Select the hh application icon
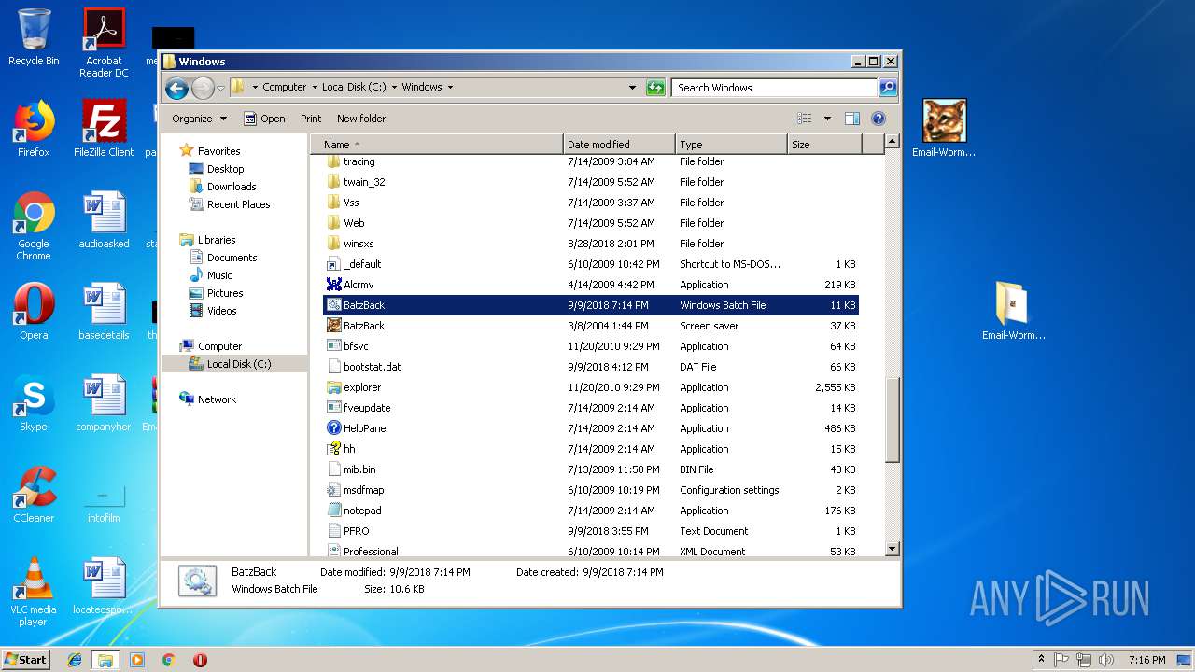 (334, 449)
